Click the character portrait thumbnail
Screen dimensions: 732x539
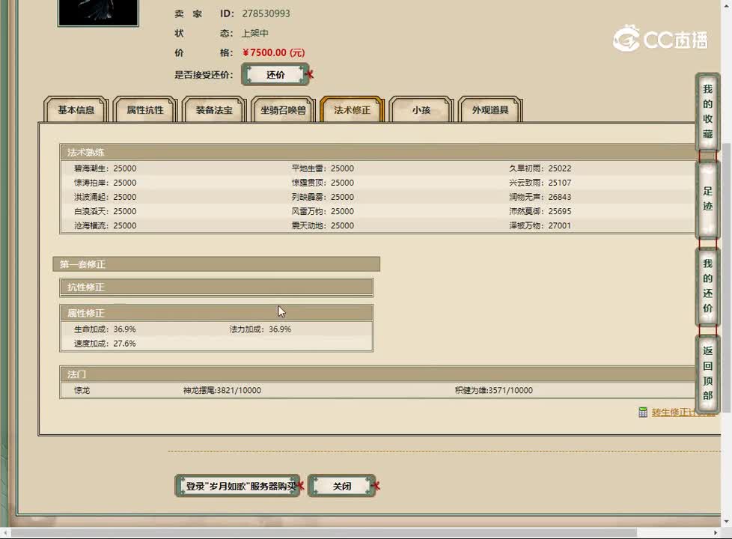click(98, 13)
